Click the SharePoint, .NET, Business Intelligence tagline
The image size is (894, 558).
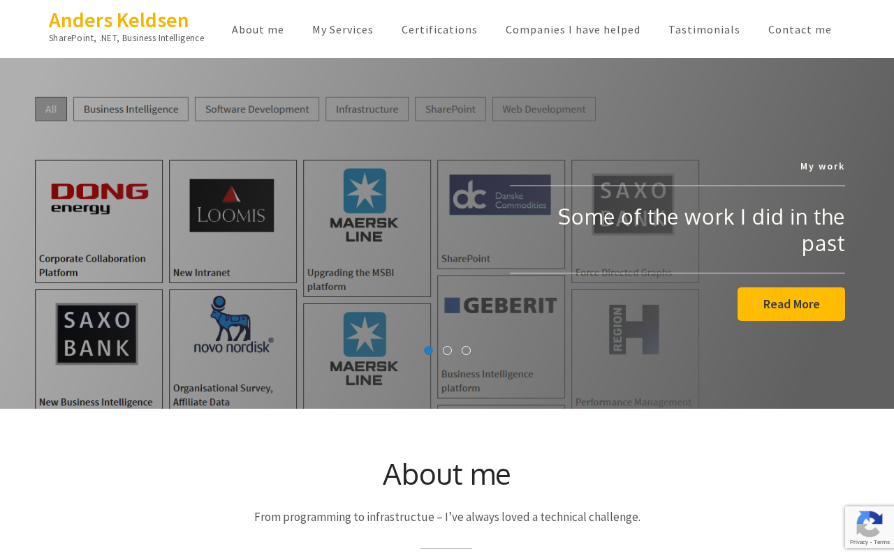pyautogui.click(x=126, y=38)
